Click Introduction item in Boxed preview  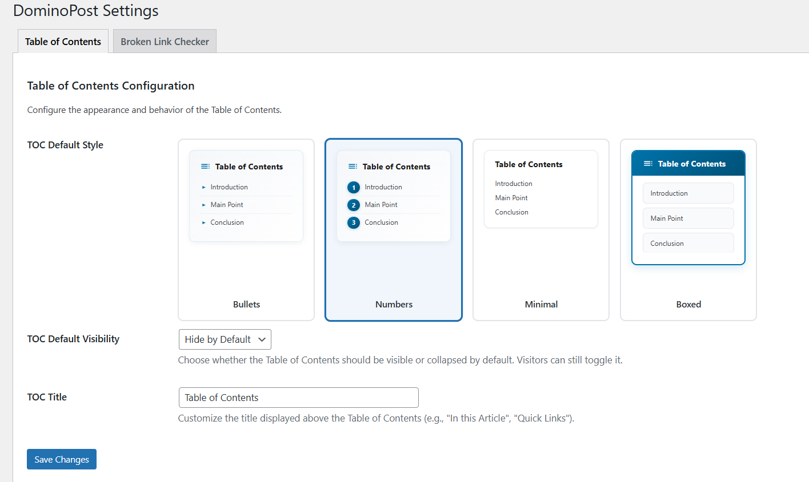click(688, 193)
